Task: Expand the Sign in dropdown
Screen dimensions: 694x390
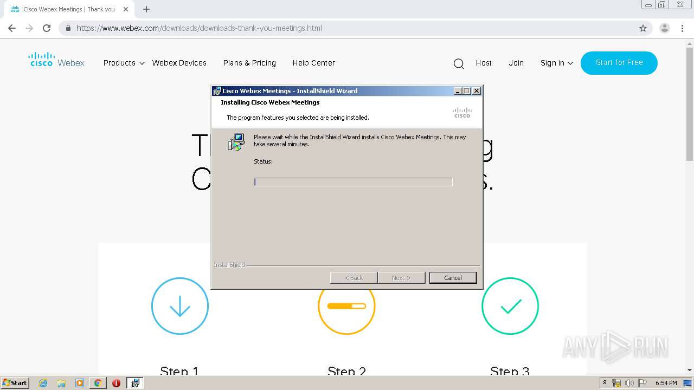Action: [x=557, y=63]
